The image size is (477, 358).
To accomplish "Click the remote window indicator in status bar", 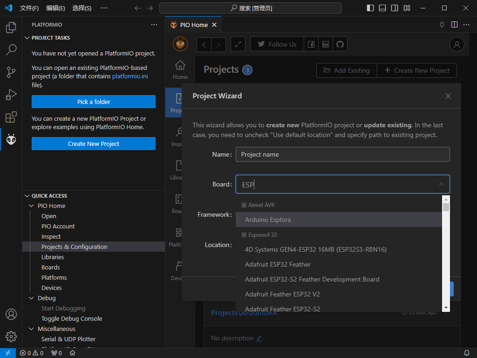I will pos(8,353).
